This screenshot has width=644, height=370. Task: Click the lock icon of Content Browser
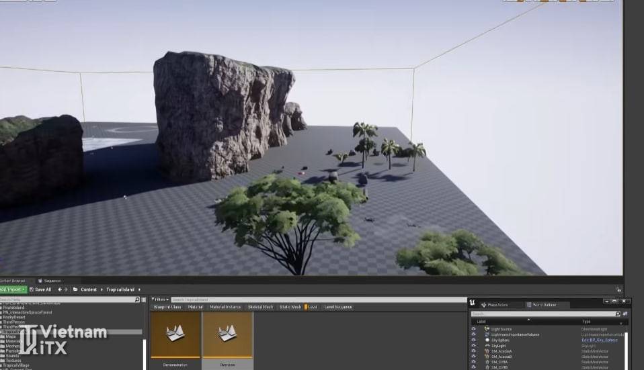pyautogui.click(x=618, y=289)
